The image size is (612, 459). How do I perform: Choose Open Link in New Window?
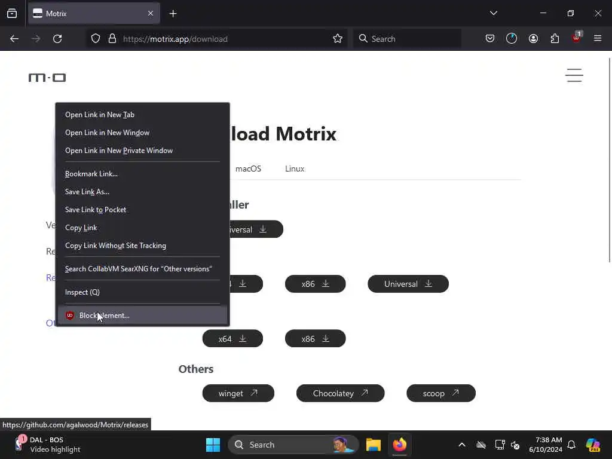(142, 133)
